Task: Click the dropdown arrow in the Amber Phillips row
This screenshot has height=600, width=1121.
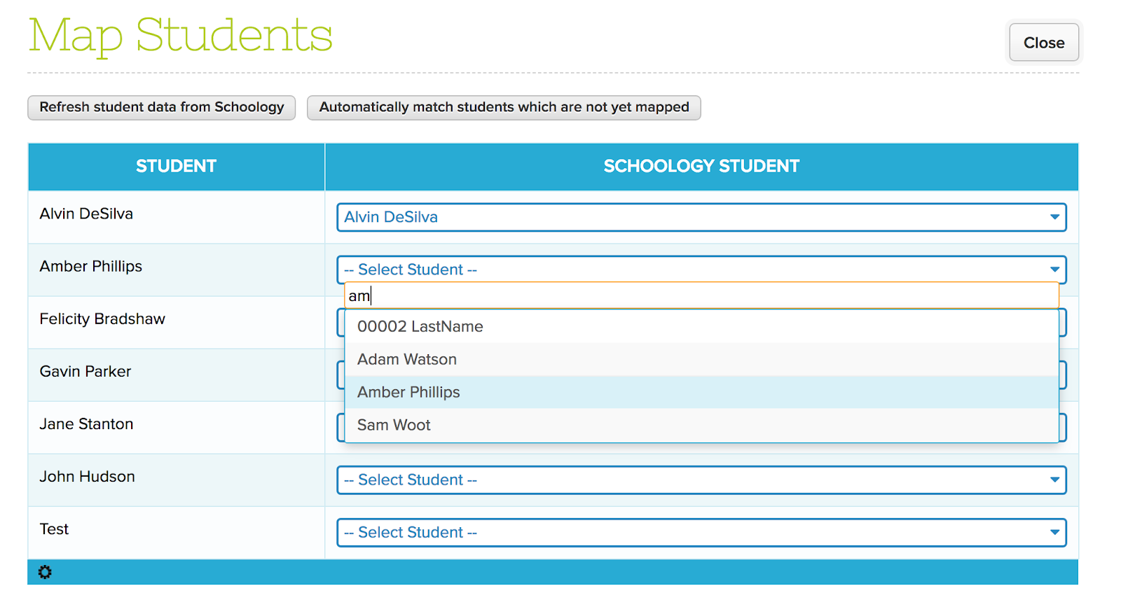Action: pyautogui.click(x=1054, y=270)
